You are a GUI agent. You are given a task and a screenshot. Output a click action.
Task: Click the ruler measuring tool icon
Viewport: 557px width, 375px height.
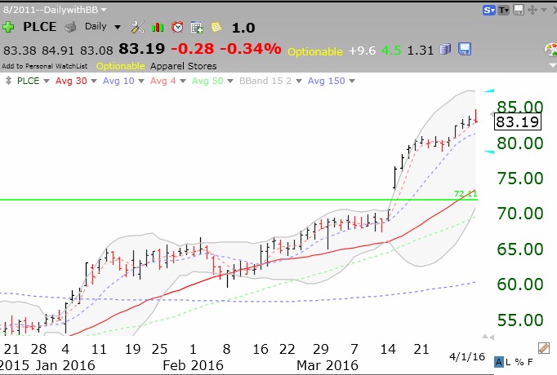point(544,348)
